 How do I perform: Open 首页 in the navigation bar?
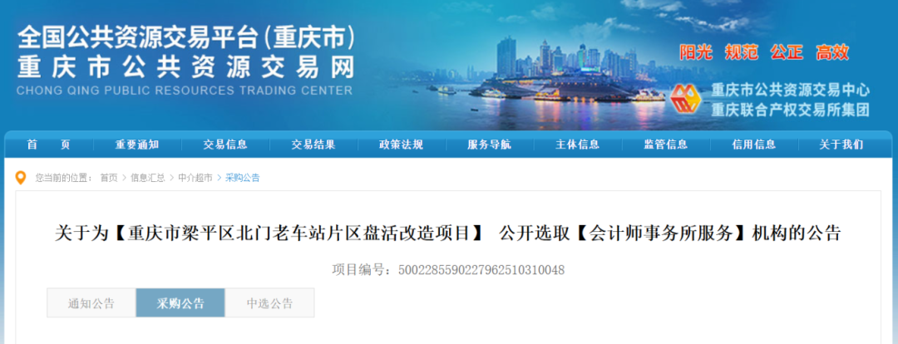(x=49, y=145)
